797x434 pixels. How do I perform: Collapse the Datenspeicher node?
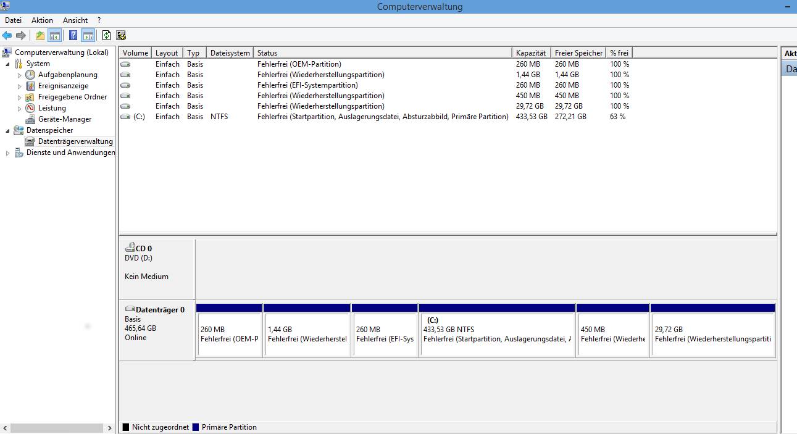[x=8, y=130]
